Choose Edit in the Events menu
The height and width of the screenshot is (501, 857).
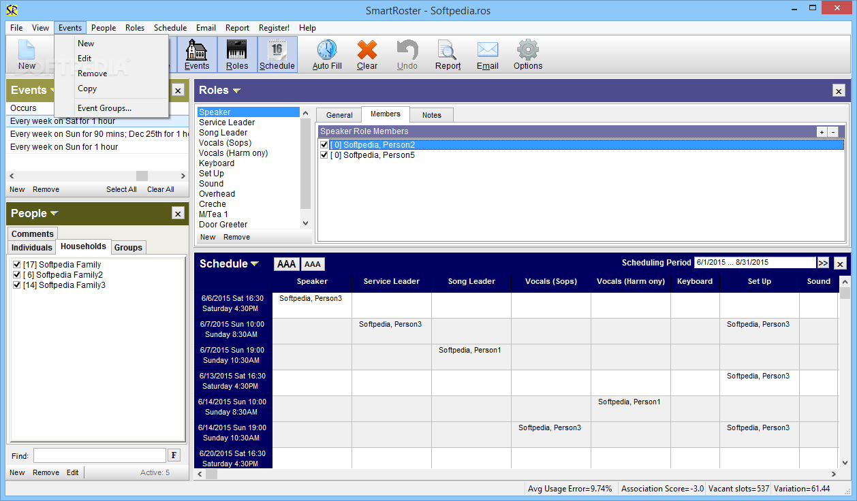[x=84, y=59]
